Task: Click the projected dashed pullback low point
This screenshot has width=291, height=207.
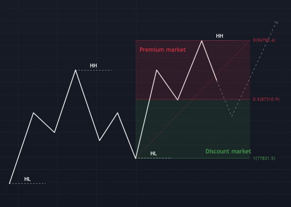Action: (232, 116)
